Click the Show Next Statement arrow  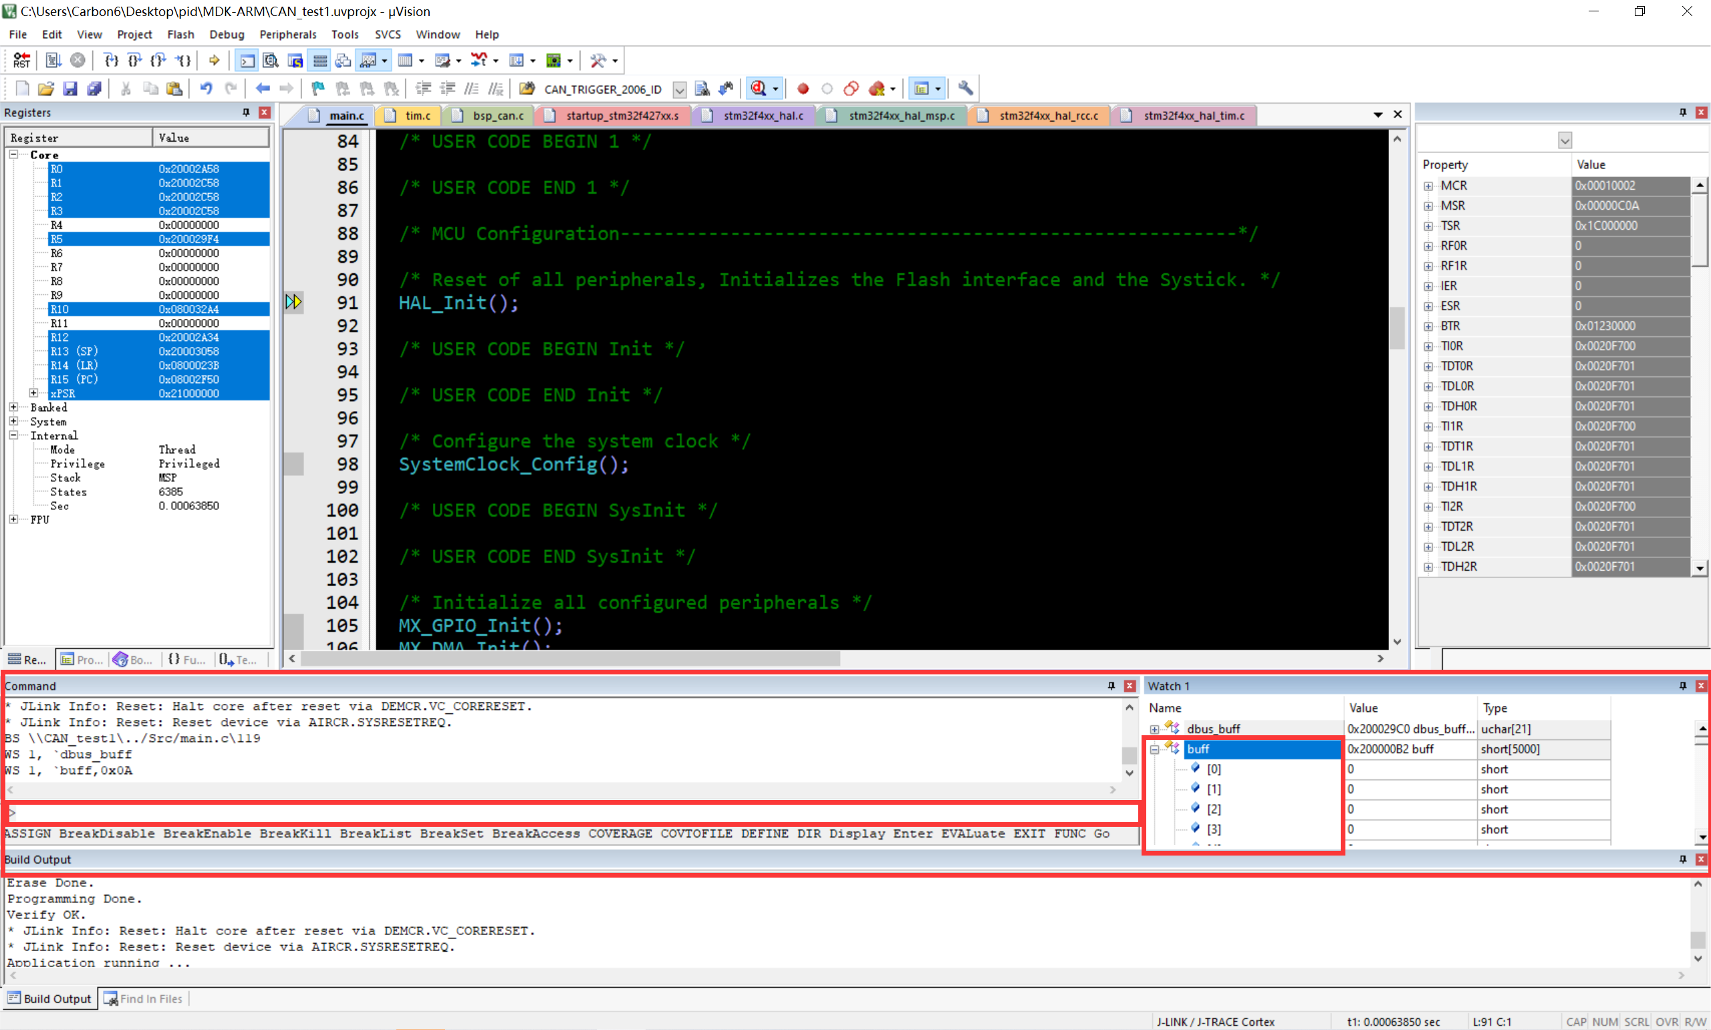[x=215, y=60]
